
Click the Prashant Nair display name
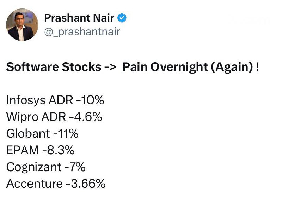[x=79, y=17]
